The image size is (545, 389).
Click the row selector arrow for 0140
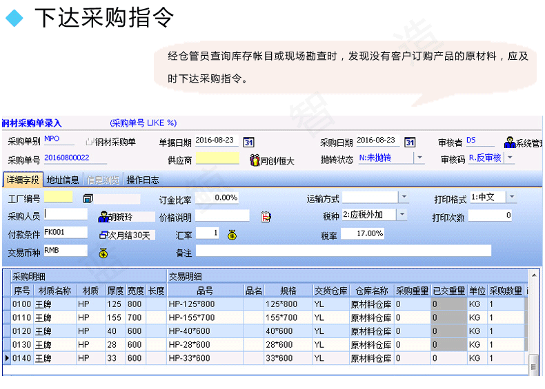pyautogui.click(x=7, y=358)
